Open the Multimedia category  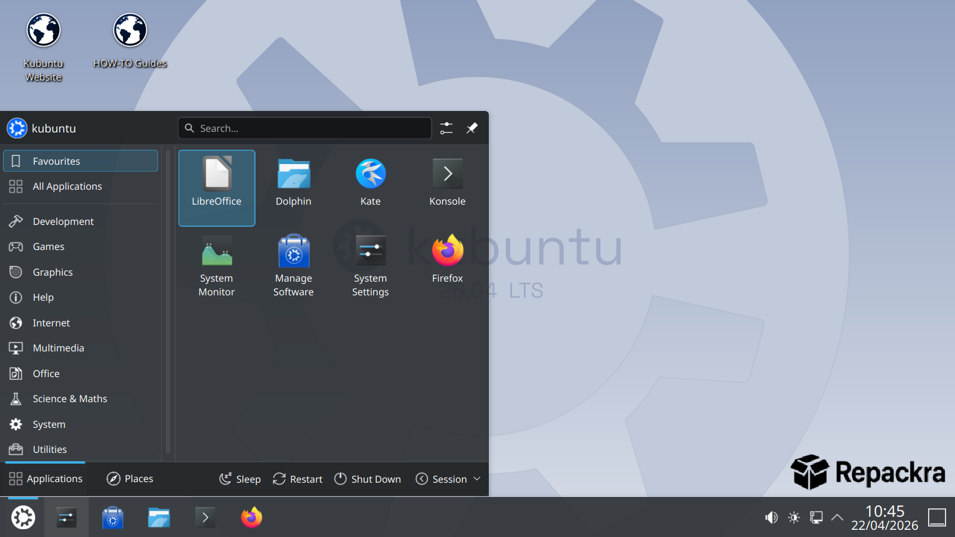coord(81,348)
